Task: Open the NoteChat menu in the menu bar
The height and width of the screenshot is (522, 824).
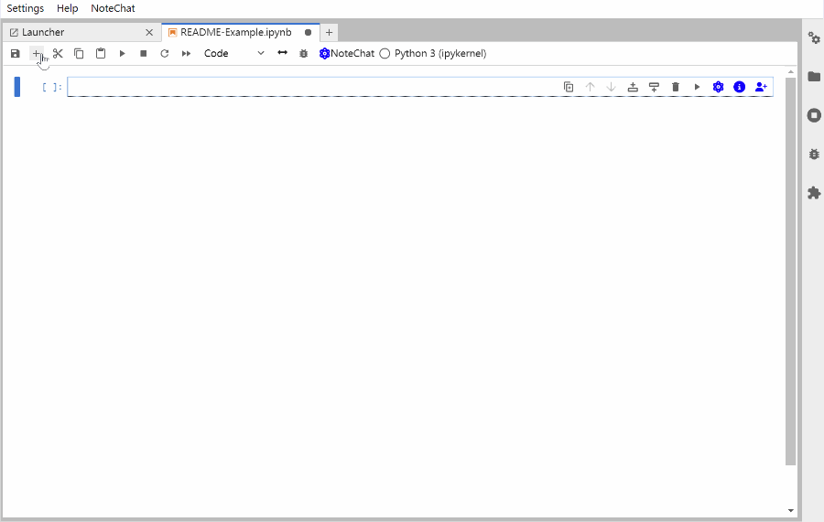Action: point(113,8)
